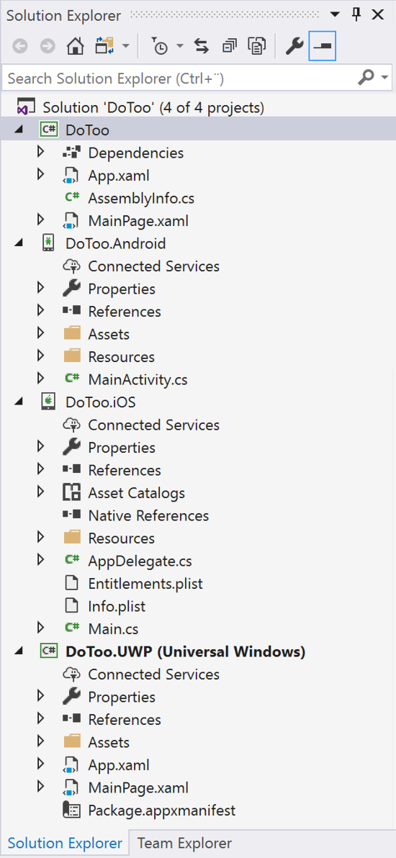The height and width of the screenshot is (858, 396).
Task: Click the Collapse All icon
Action: point(230,47)
